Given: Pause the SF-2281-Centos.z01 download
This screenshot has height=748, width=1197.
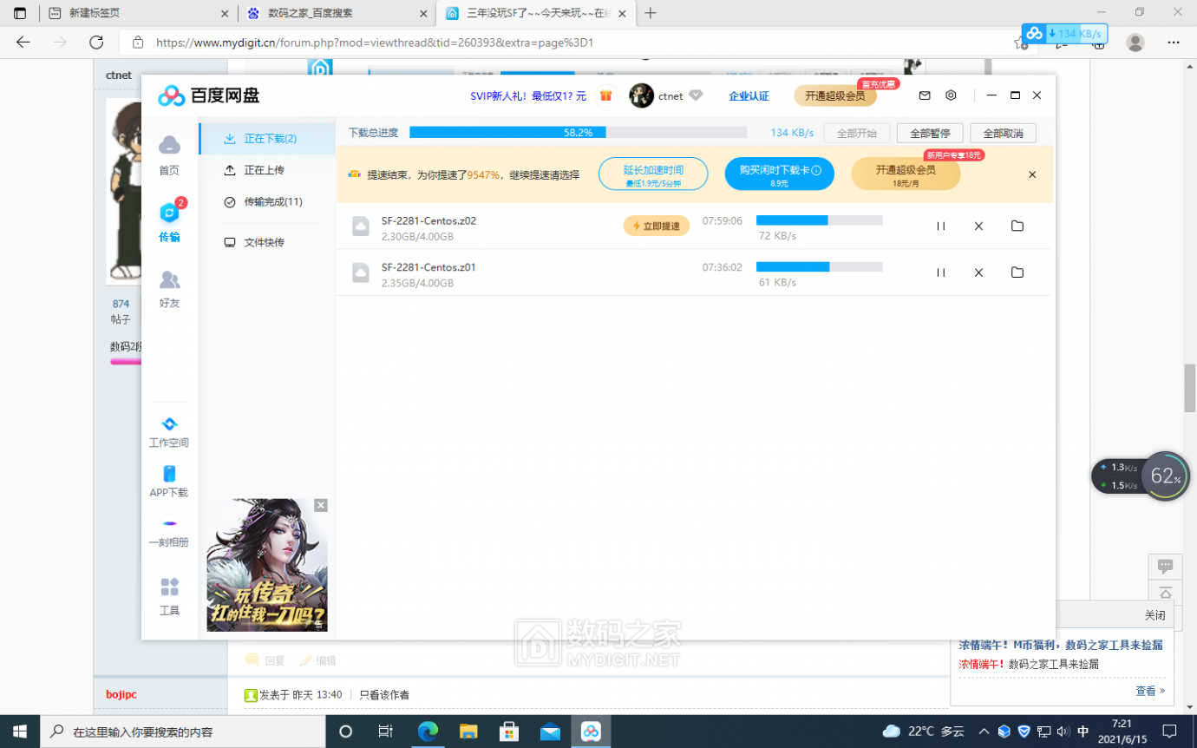Looking at the screenshot, I should 940,272.
